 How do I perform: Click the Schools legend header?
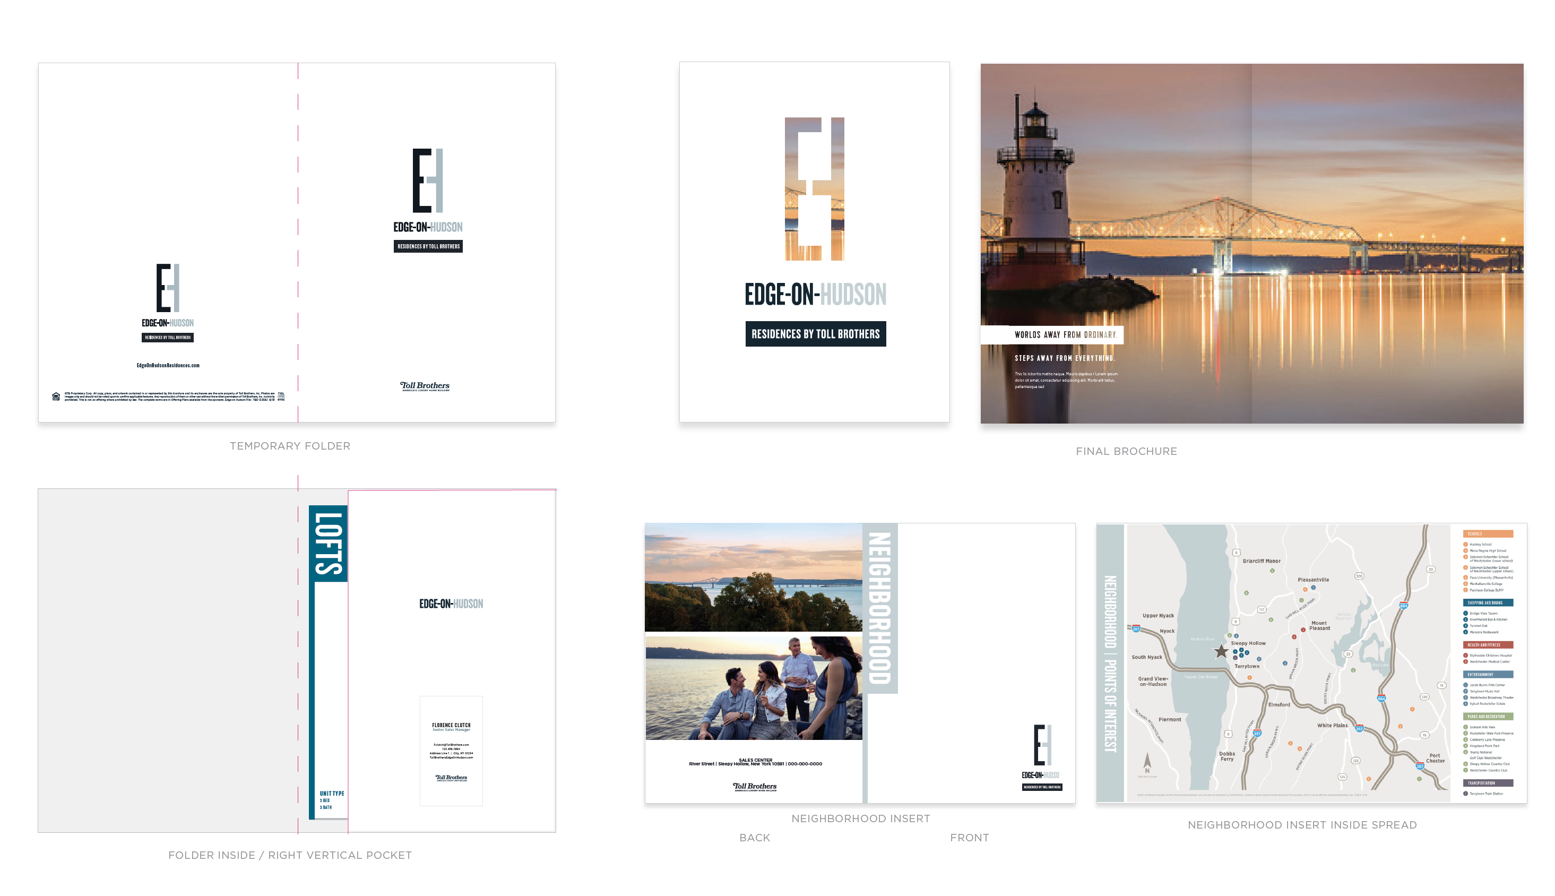[1488, 533]
